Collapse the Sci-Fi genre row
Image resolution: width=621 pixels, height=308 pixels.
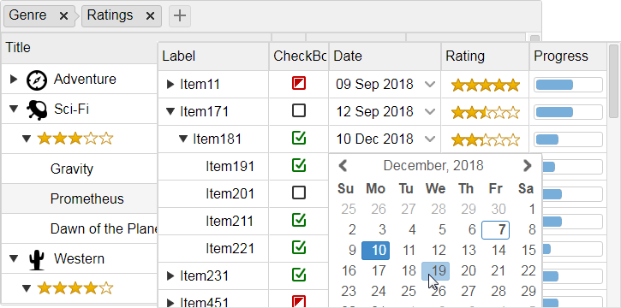click(x=14, y=110)
